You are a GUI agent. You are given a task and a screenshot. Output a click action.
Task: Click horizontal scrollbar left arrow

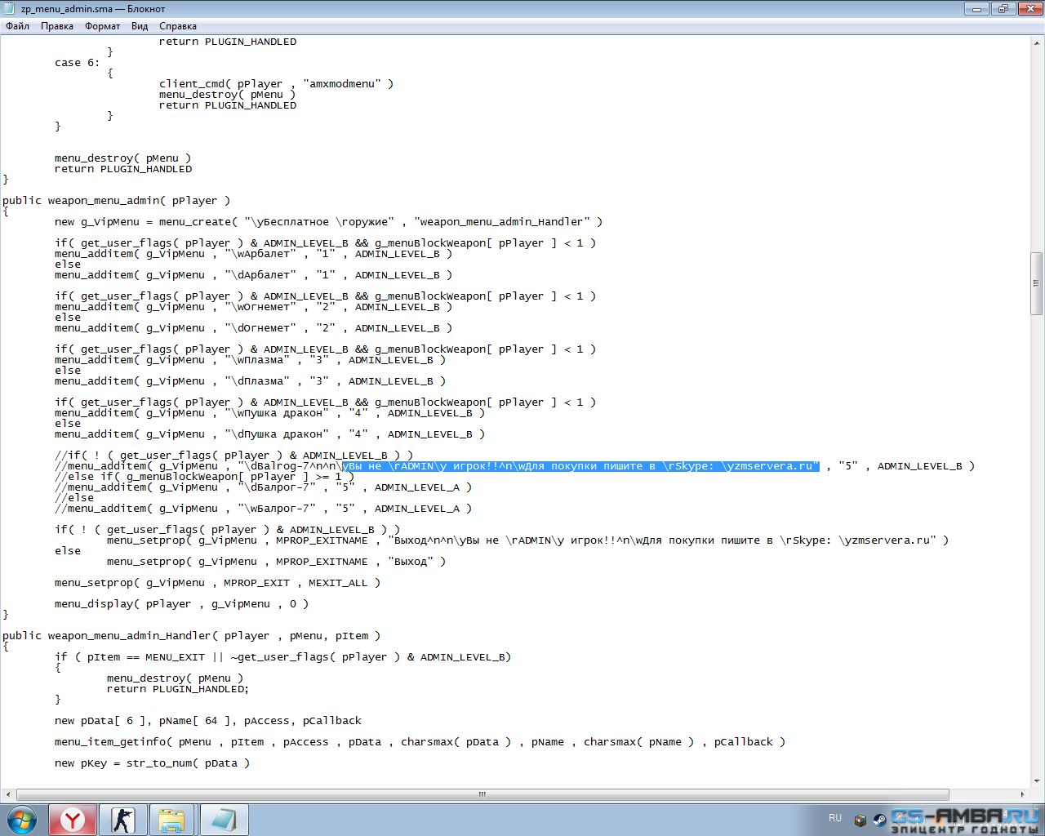pos(8,794)
